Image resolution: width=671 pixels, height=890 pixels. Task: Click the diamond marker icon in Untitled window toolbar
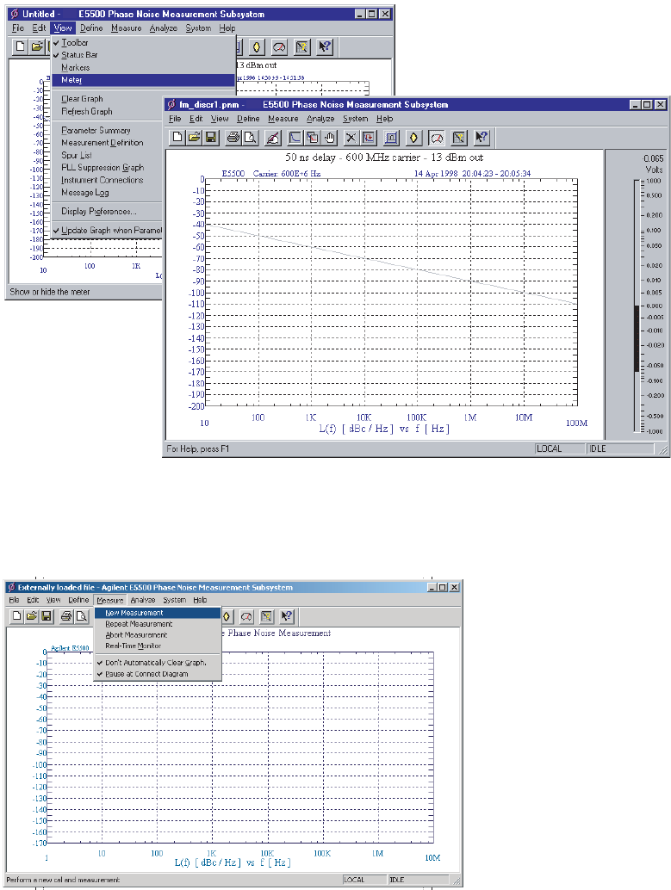(x=257, y=46)
